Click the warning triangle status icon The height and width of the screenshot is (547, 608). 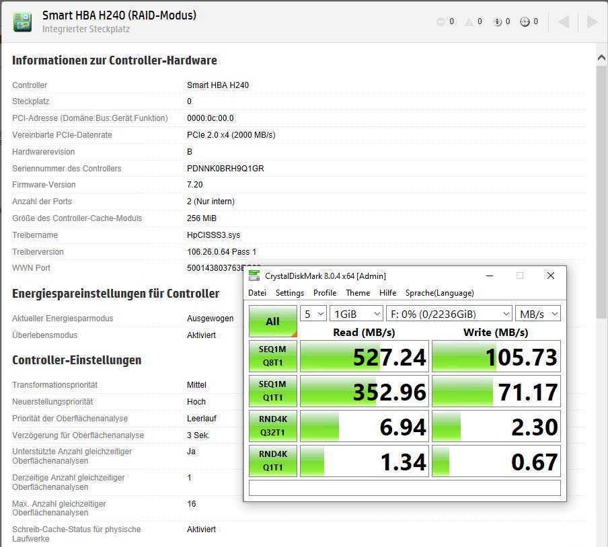(x=469, y=22)
